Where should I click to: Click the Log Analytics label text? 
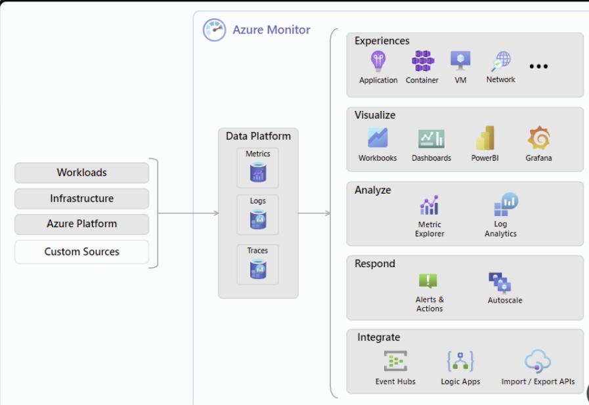(x=500, y=228)
